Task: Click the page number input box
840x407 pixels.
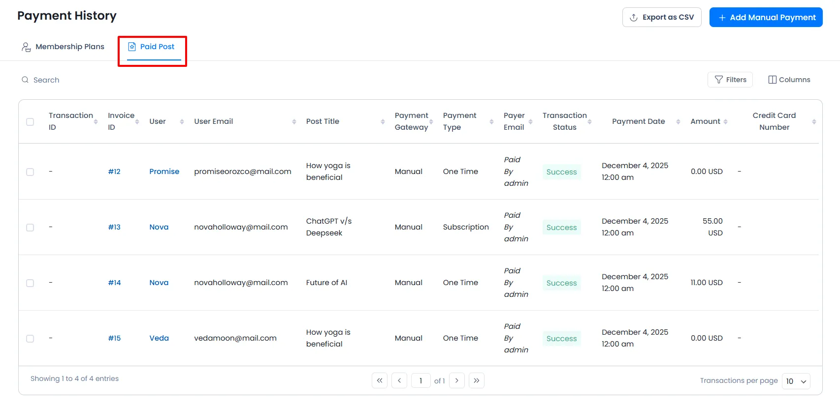Action: coord(421,380)
